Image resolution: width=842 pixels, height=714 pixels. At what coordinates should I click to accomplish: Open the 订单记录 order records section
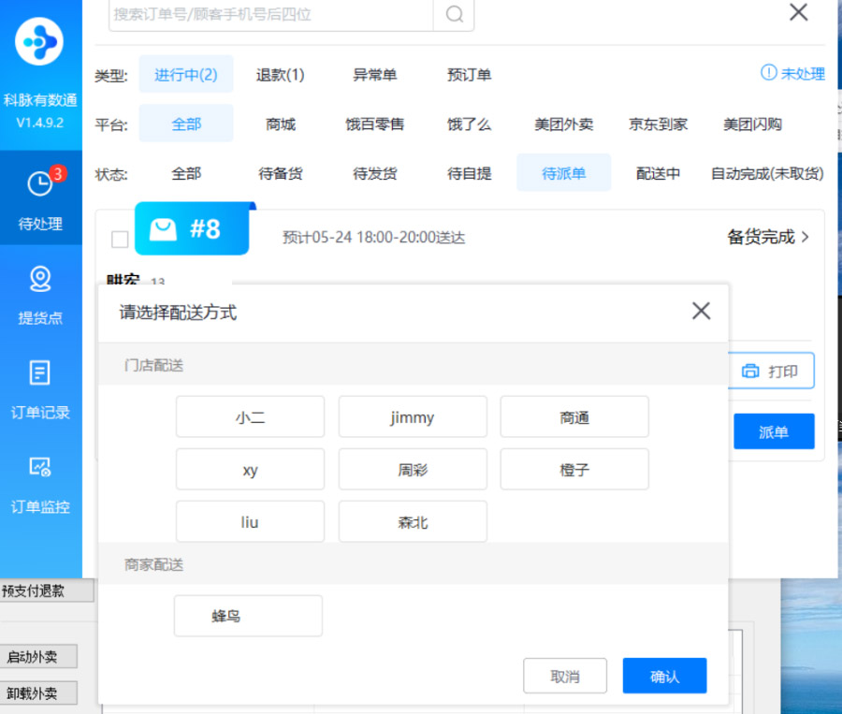pos(40,390)
